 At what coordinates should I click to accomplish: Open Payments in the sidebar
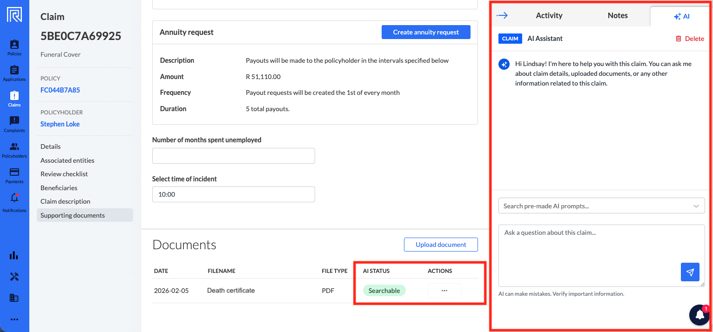14,176
